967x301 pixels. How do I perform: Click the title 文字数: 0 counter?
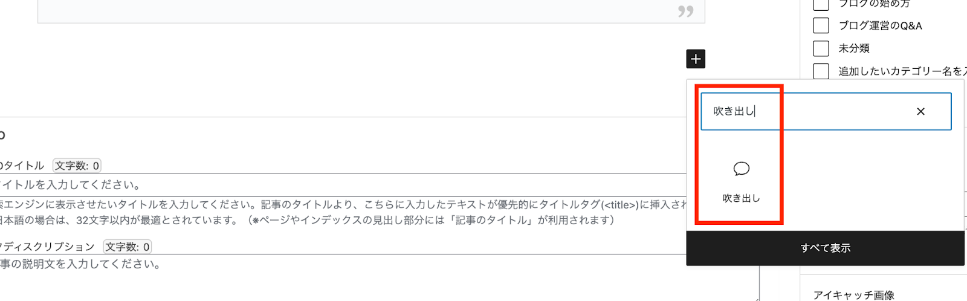[77, 166]
